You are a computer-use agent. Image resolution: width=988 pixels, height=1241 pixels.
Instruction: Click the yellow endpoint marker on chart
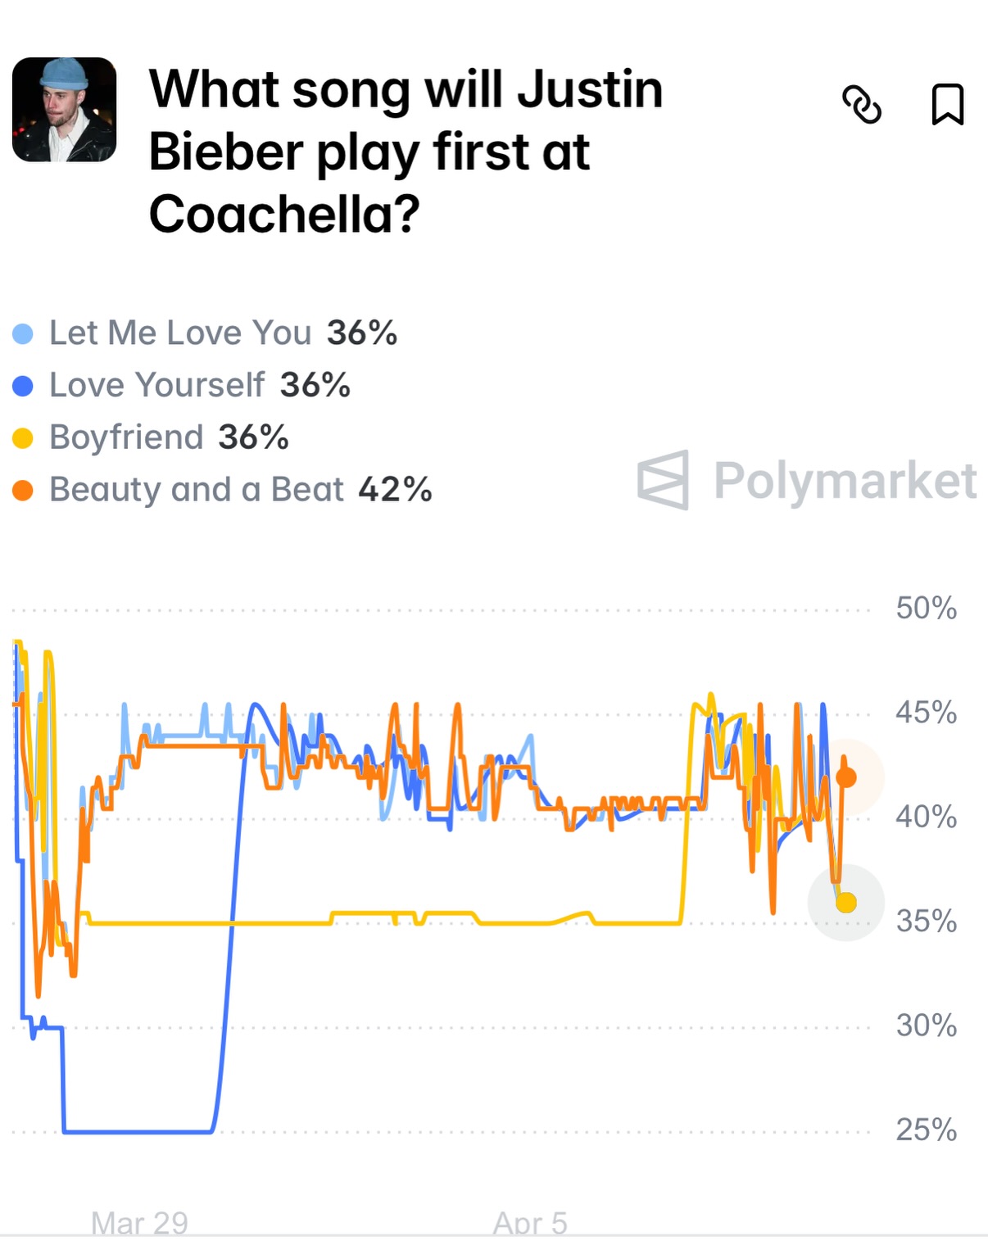click(846, 903)
